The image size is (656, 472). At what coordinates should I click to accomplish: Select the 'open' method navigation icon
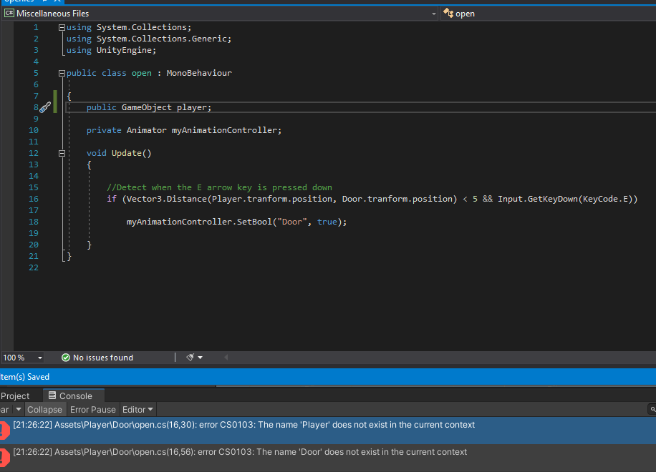pos(449,13)
